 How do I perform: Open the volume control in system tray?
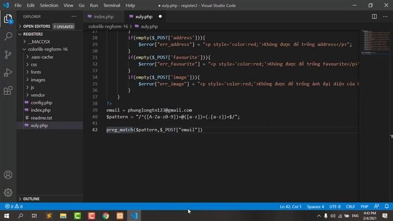coord(333,215)
